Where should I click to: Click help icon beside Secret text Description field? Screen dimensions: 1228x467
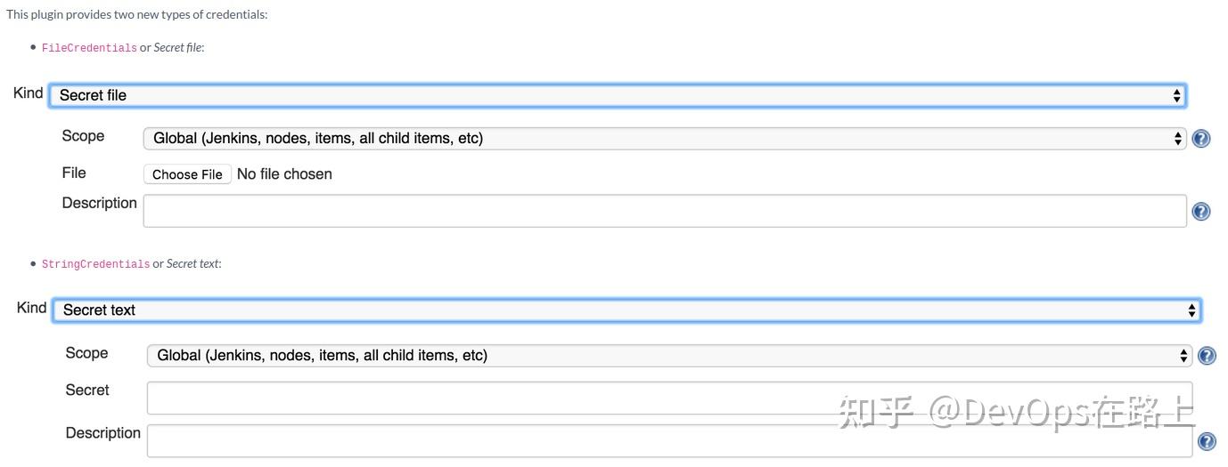[x=1208, y=441]
